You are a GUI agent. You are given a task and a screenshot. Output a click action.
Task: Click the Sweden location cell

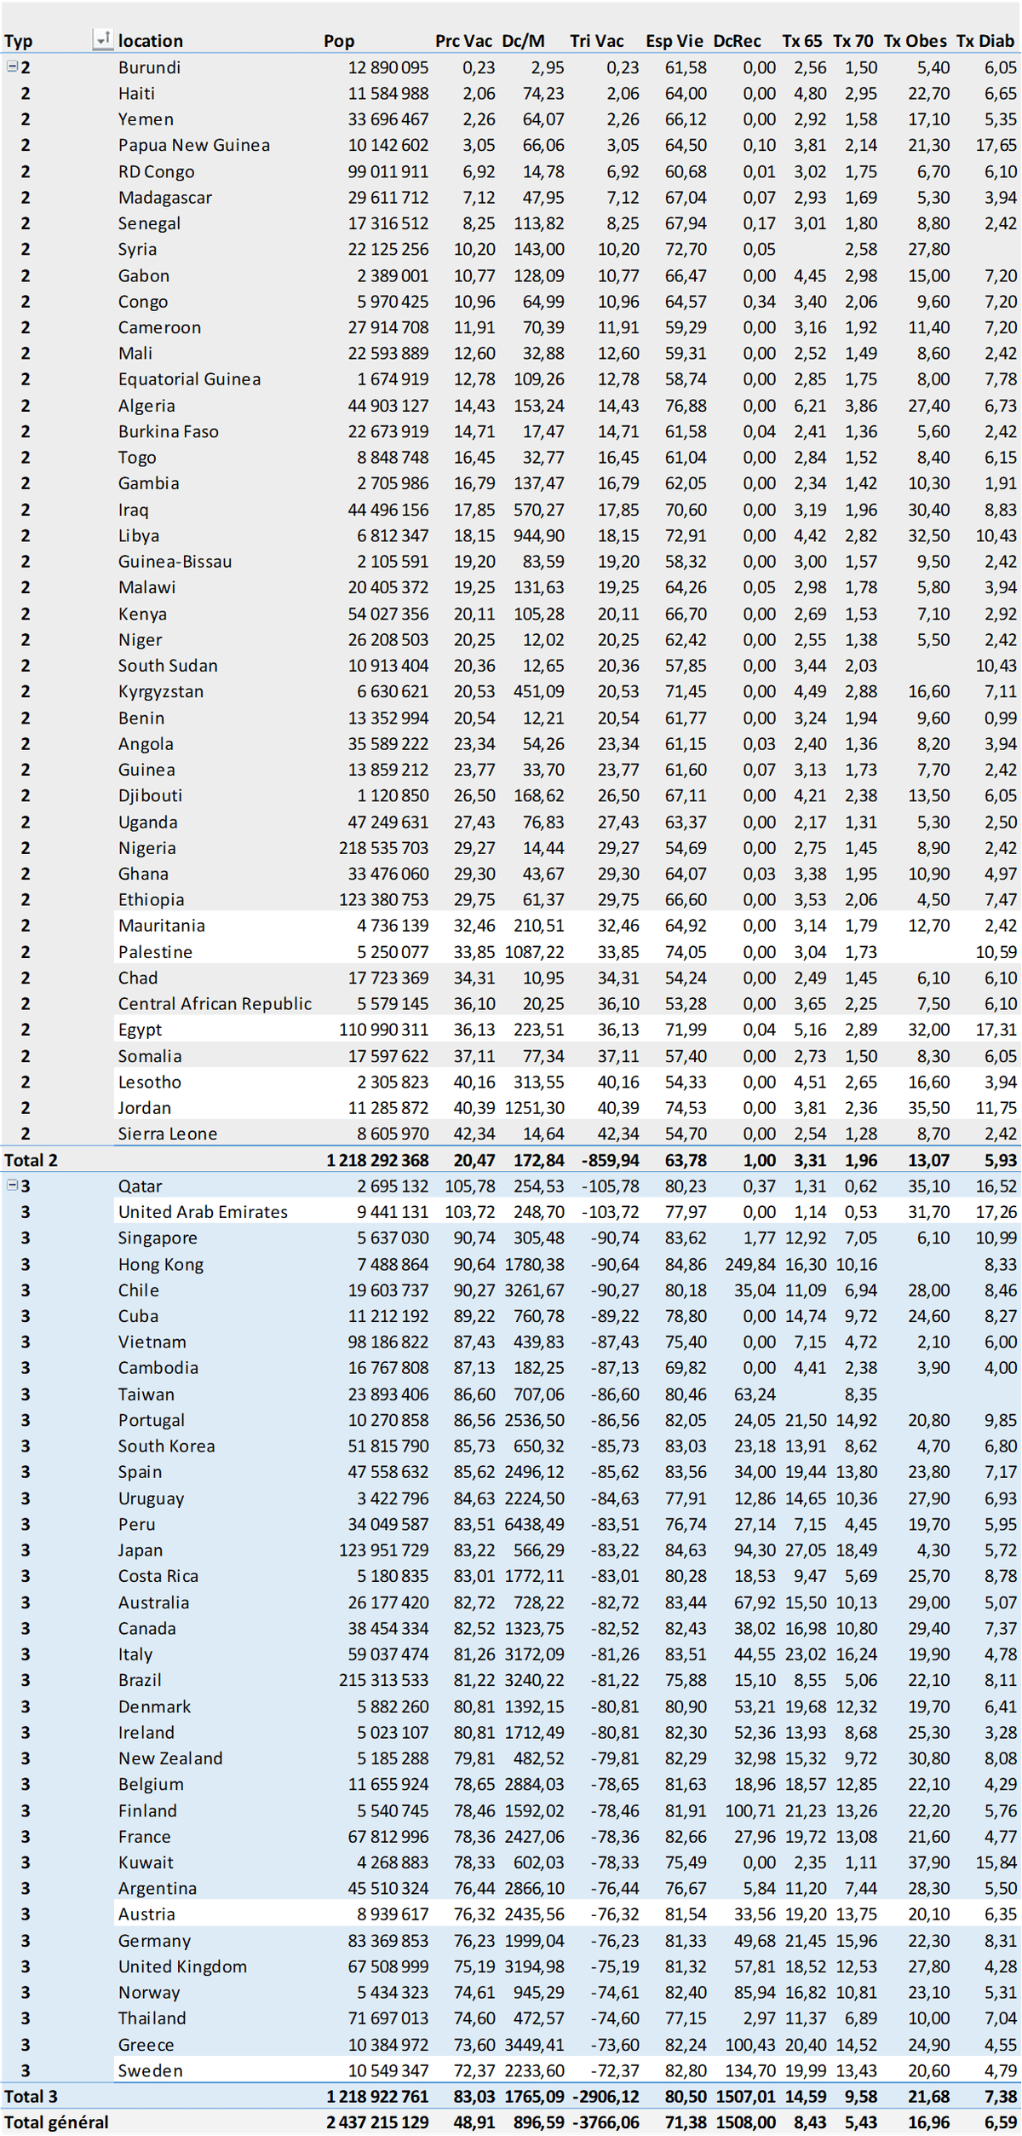[x=150, y=2070]
